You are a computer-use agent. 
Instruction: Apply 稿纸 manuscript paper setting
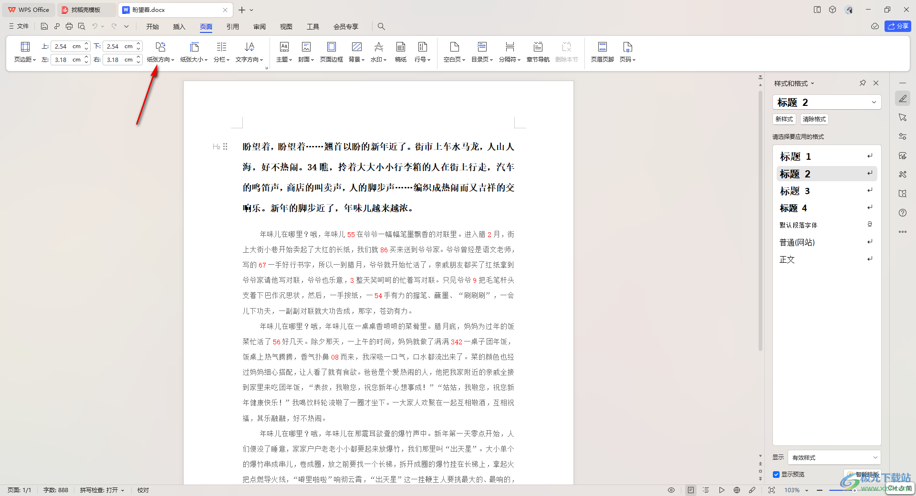[401, 52]
